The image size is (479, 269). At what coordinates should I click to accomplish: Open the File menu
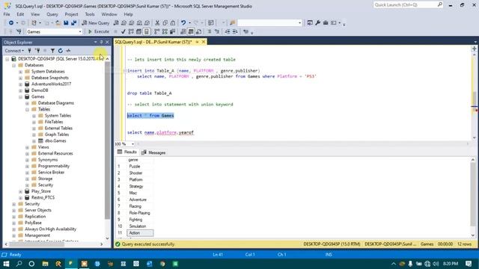7,14
